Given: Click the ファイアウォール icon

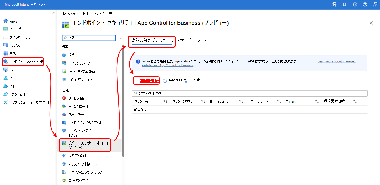Looking at the screenshot, I should coord(64,115).
